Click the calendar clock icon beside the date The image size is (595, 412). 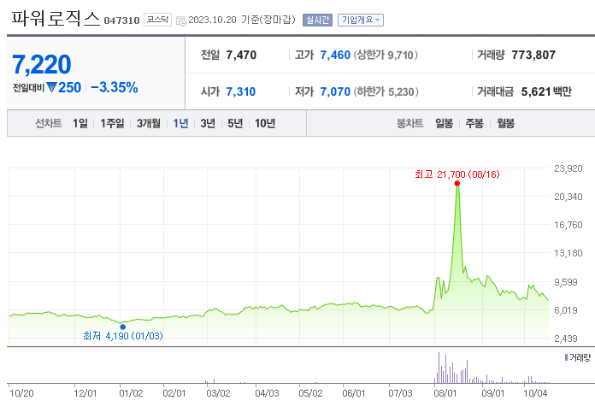pos(181,21)
